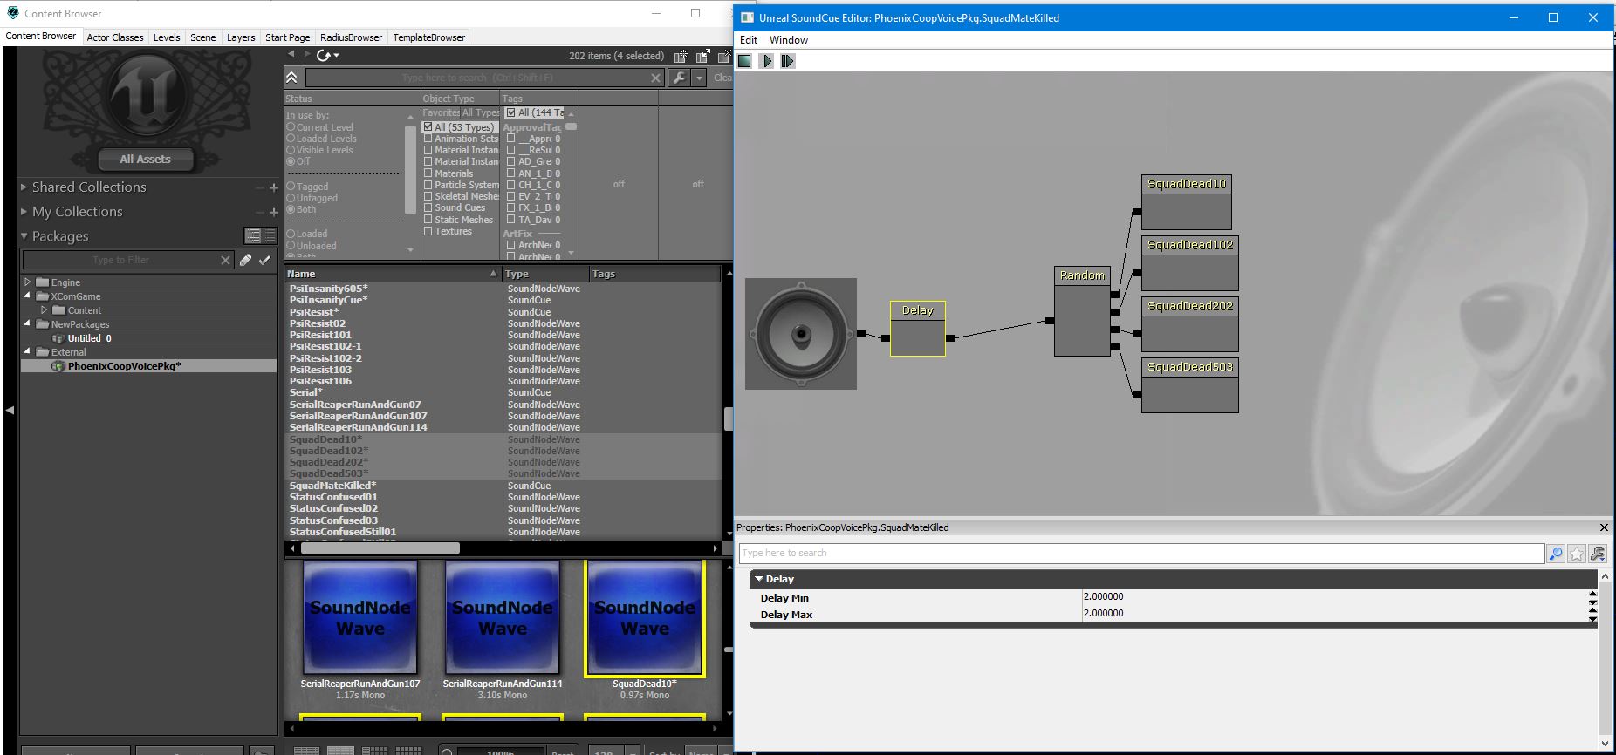Select the Untitled_0 package
The width and height of the screenshot is (1616, 755).
click(x=89, y=338)
